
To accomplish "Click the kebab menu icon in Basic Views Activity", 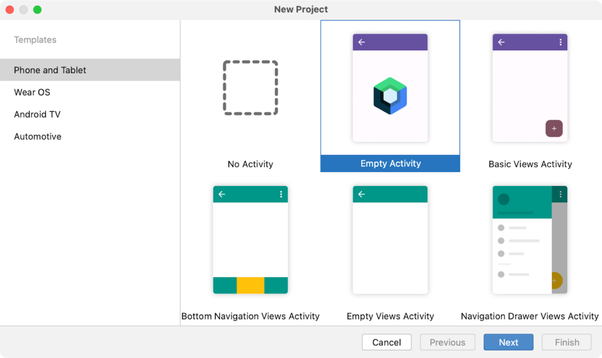I will (560, 42).
